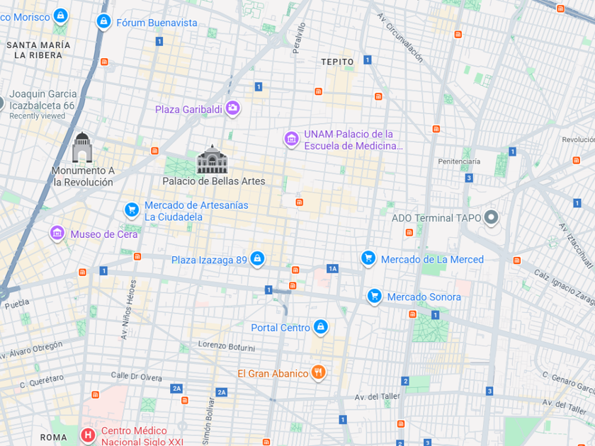This screenshot has height=446, width=595.
Task: Click the Mercado Sonora cart pin
Action: [x=374, y=296]
